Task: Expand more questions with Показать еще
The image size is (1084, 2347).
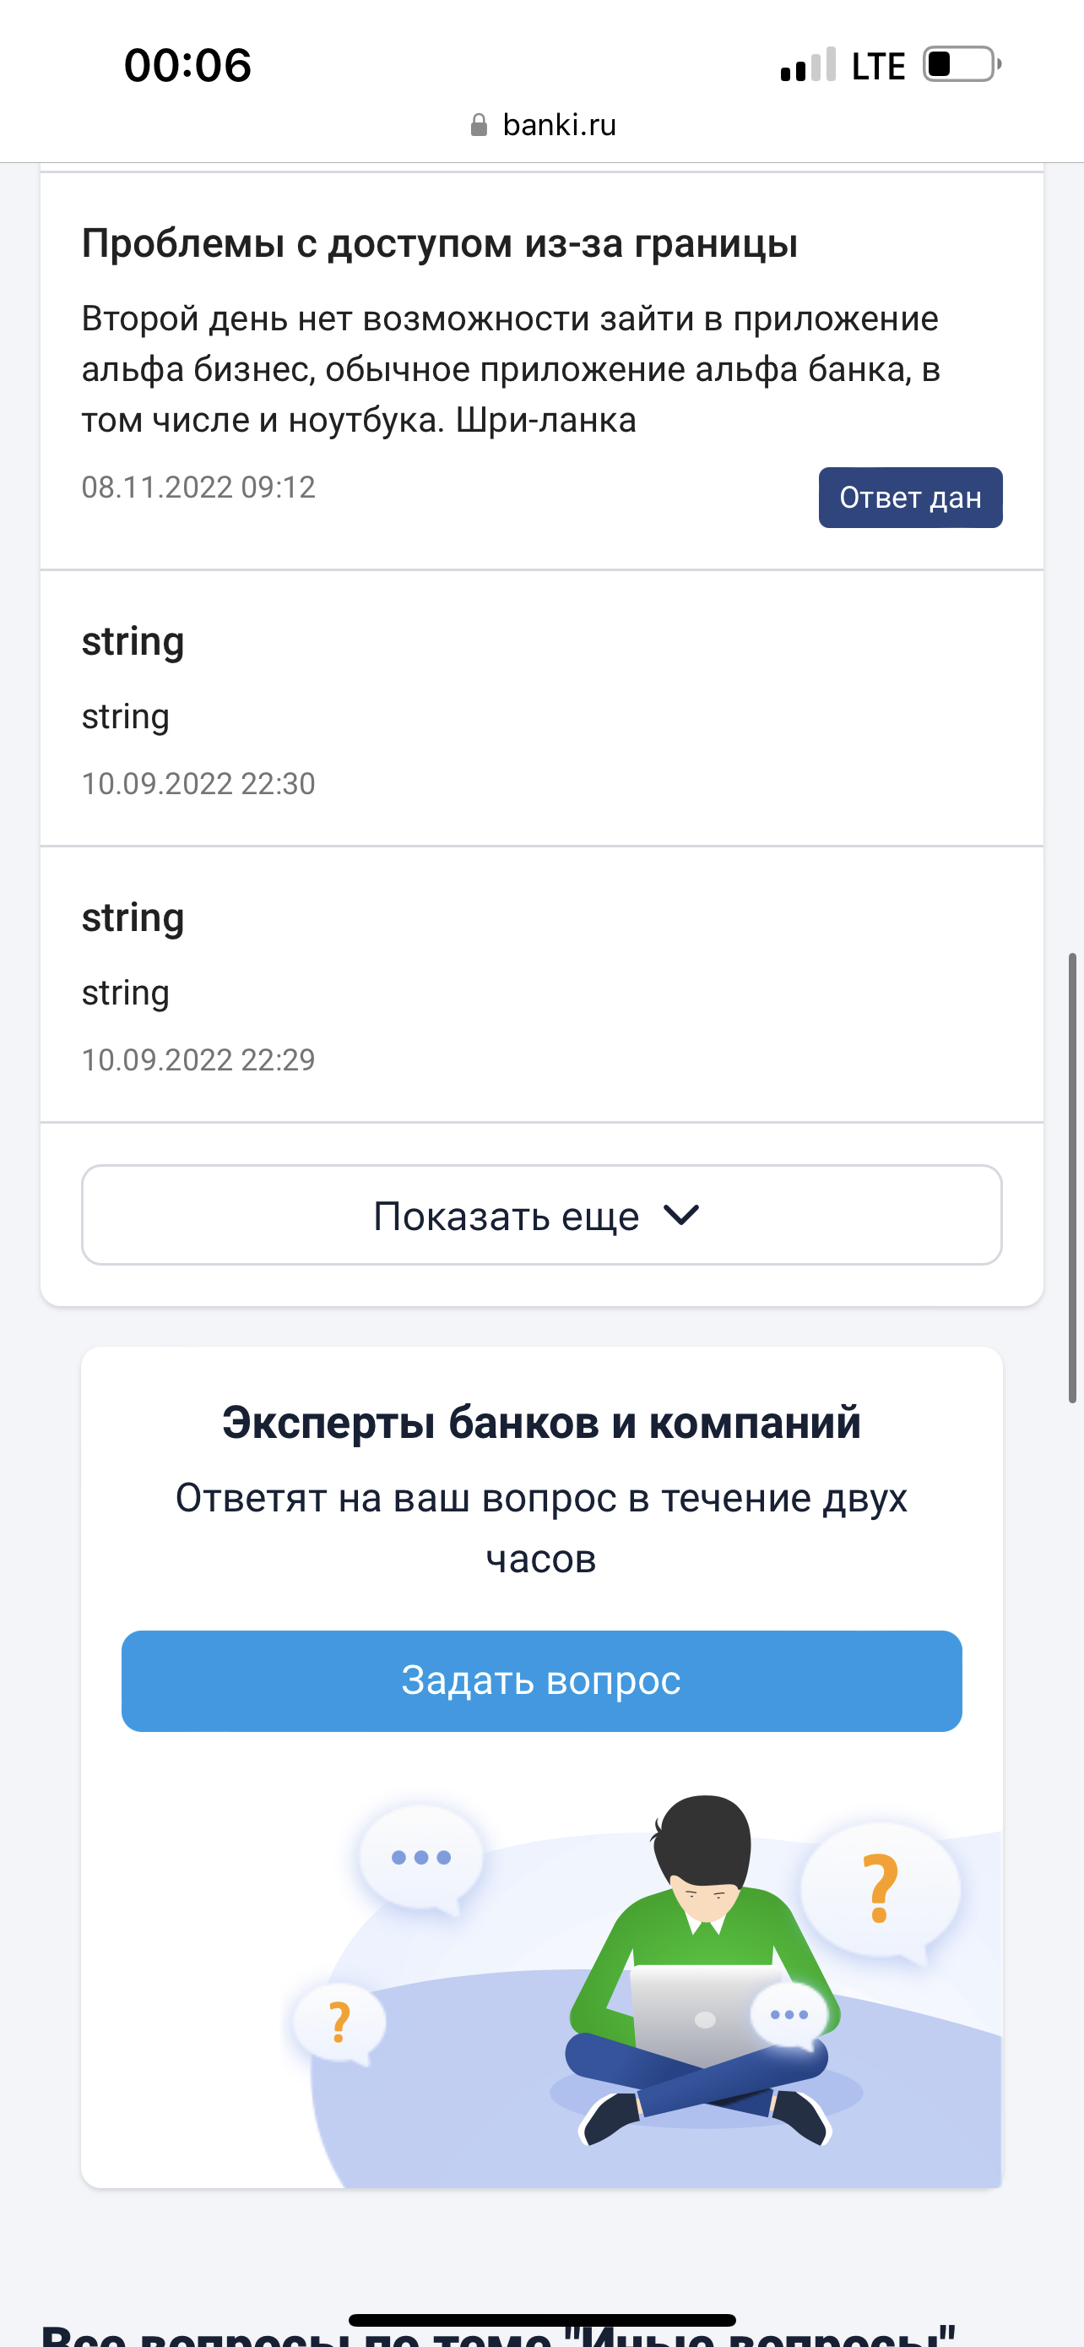Action: (541, 1215)
